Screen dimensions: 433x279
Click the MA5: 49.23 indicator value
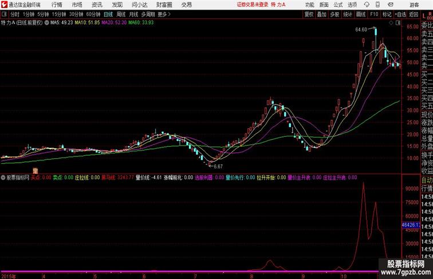click(x=62, y=23)
